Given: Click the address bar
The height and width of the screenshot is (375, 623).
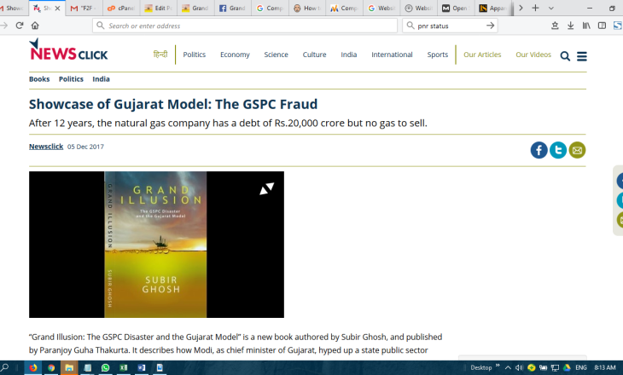Looking at the screenshot, I should [x=245, y=26].
